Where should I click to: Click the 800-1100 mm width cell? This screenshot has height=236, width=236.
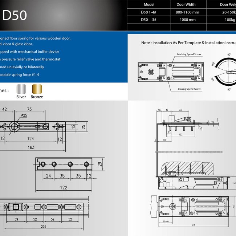pos(188,12)
